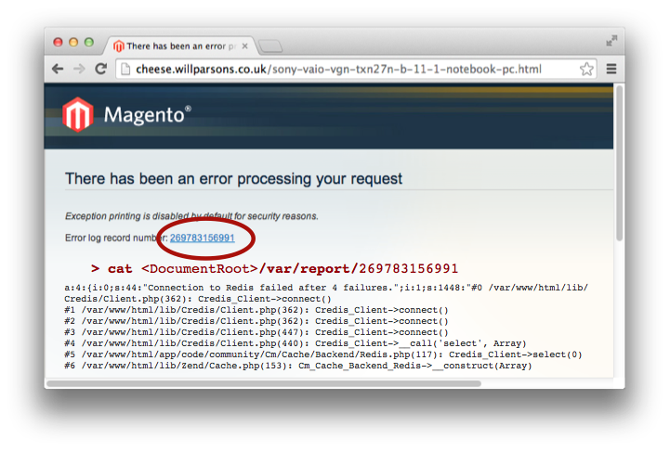Click the address bar URL field
This screenshot has height=451, width=670.
pos(357,69)
